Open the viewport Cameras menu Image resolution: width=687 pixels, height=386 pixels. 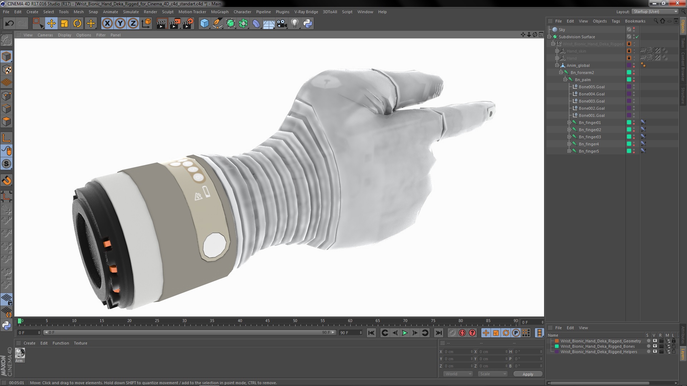[45, 35]
